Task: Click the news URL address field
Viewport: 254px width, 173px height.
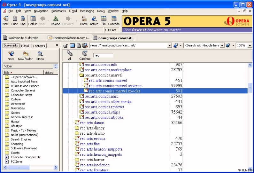Action: pyautogui.click(x=128, y=45)
